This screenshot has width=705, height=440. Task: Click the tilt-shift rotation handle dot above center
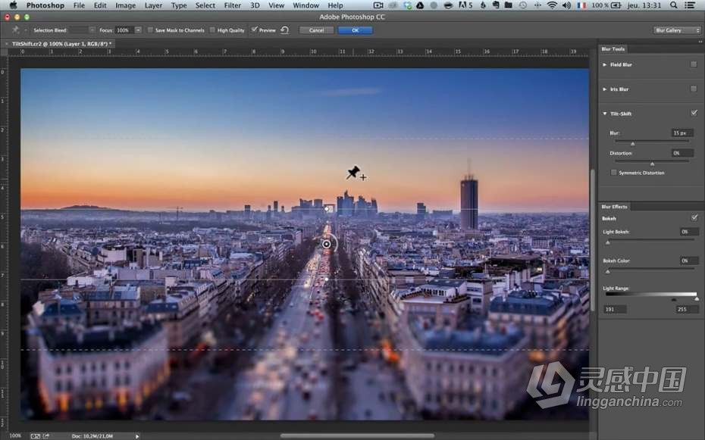[x=327, y=209]
